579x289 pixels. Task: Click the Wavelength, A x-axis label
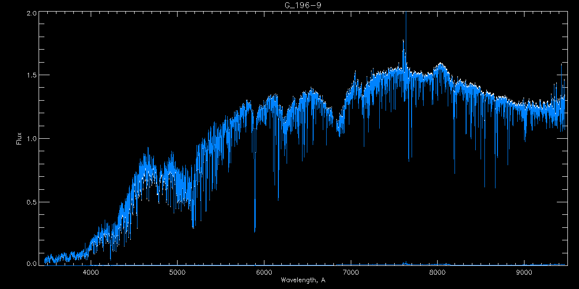point(303,280)
